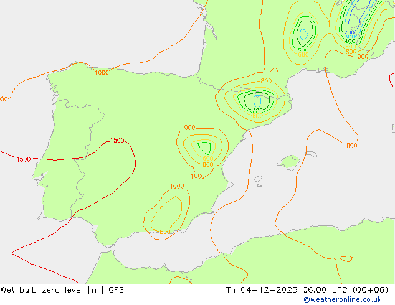Screen dimensions: 395x305
Task: Click the yellow 600 label in central France
Action: click(x=303, y=54)
